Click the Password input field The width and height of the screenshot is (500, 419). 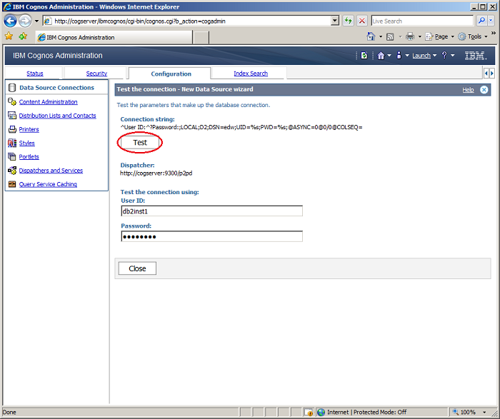211,236
